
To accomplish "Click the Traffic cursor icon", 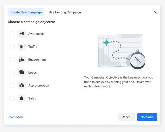I will 22,47.
